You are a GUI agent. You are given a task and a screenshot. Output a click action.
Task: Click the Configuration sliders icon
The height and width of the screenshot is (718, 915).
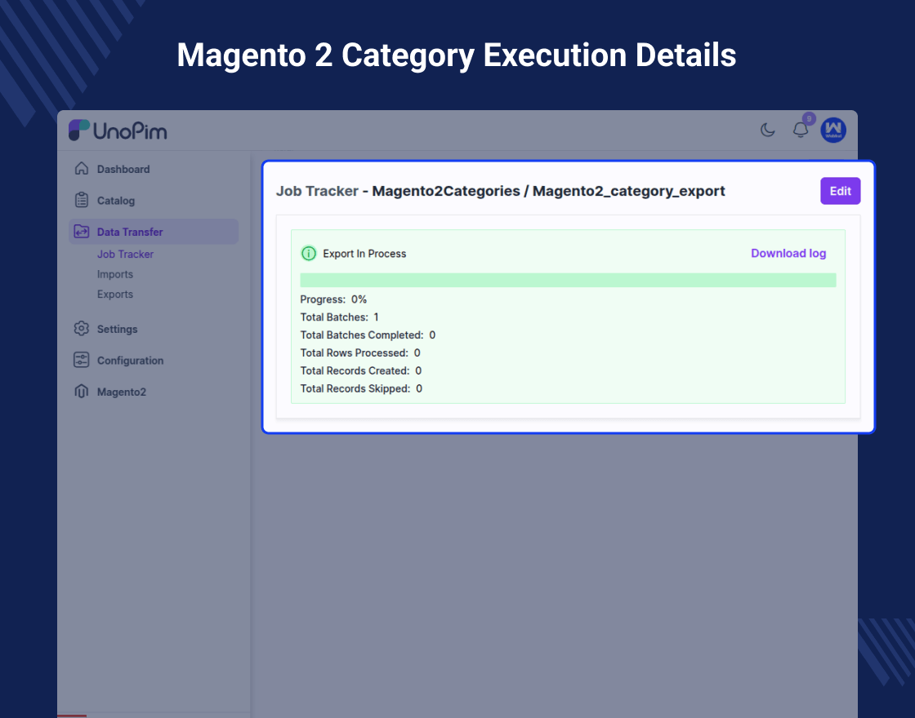point(82,360)
